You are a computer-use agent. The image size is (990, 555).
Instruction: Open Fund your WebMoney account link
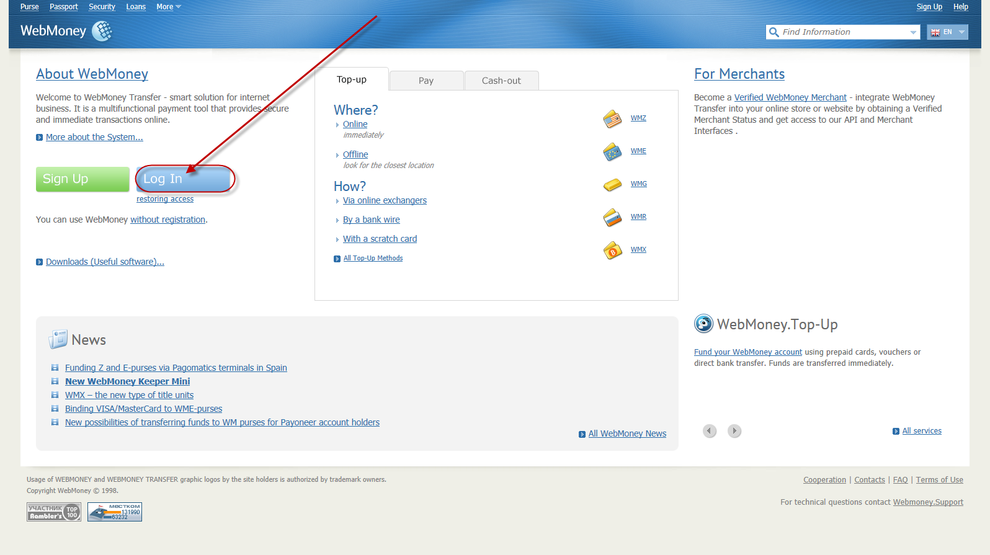pyautogui.click(x=748, y=352)
